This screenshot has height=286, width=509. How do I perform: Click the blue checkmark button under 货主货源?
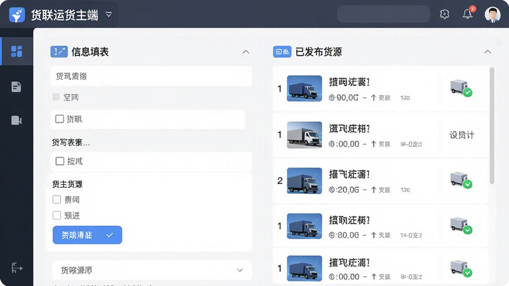(87, 235)
